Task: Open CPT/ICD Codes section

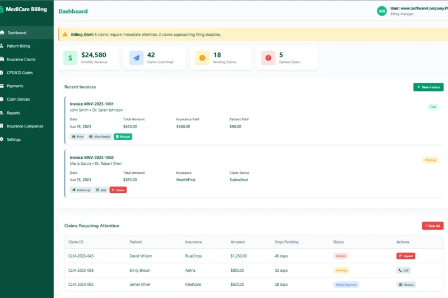Action: 26,73
